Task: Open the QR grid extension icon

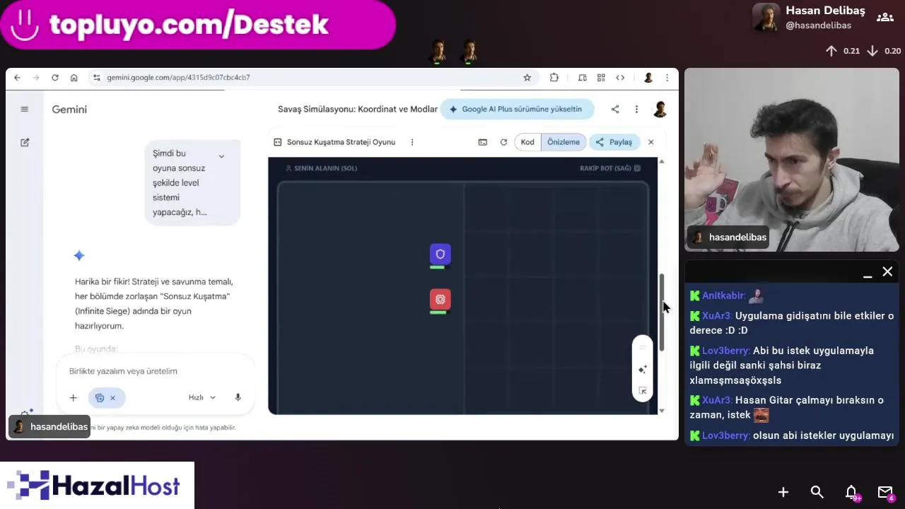Action: (x=601, y=78)
